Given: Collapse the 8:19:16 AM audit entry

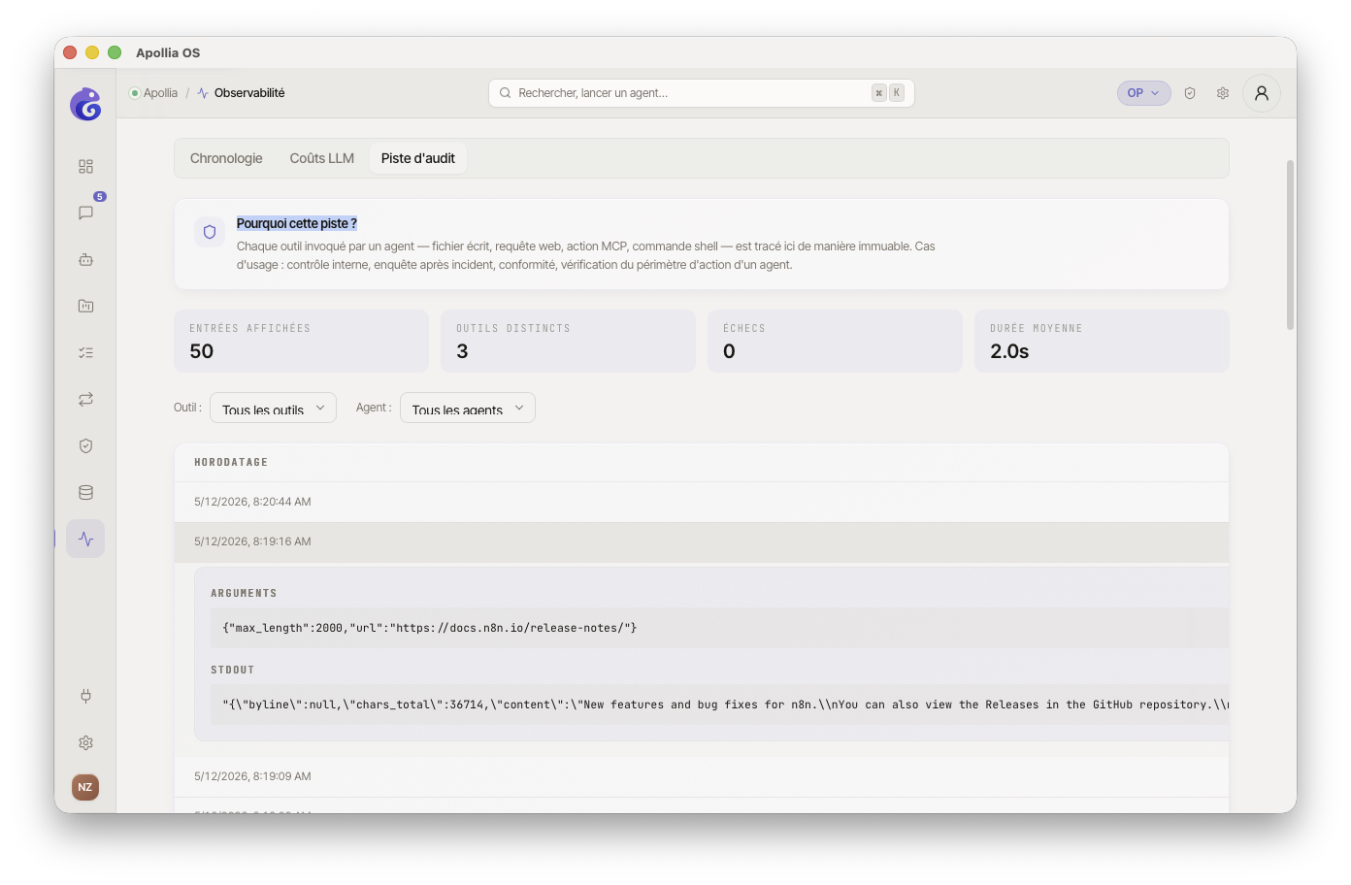Looking at the screenshot, I should [x=701, y=541].
